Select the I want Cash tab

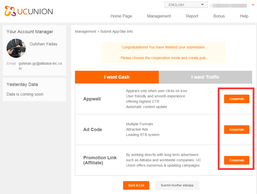click(x=117, y=77)
